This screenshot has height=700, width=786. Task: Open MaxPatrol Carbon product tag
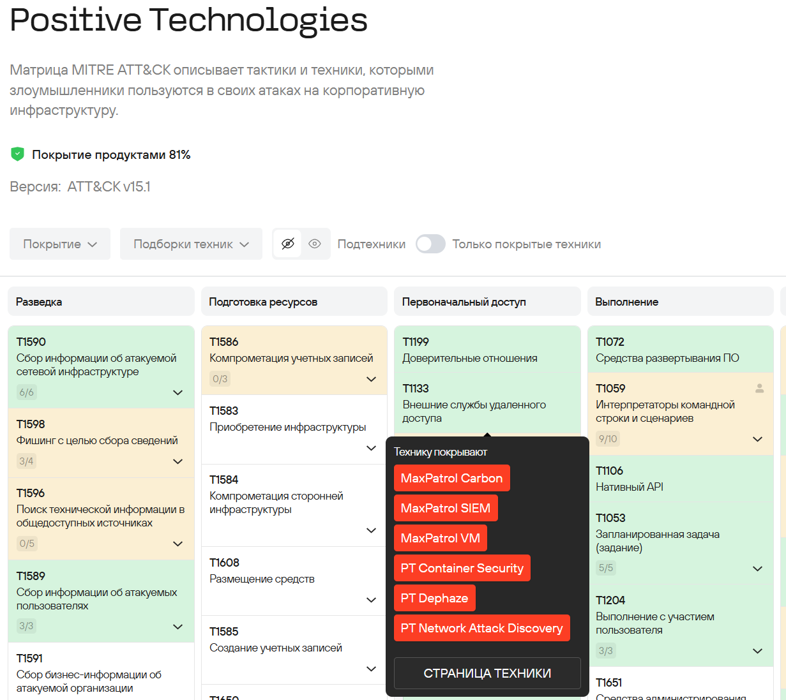coord(451,478)
